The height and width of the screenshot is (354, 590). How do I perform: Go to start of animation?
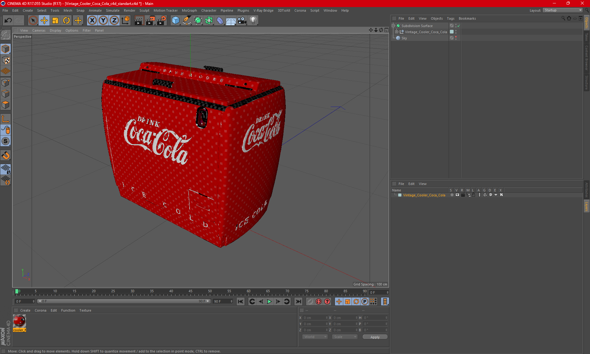(x=241, y=301)
